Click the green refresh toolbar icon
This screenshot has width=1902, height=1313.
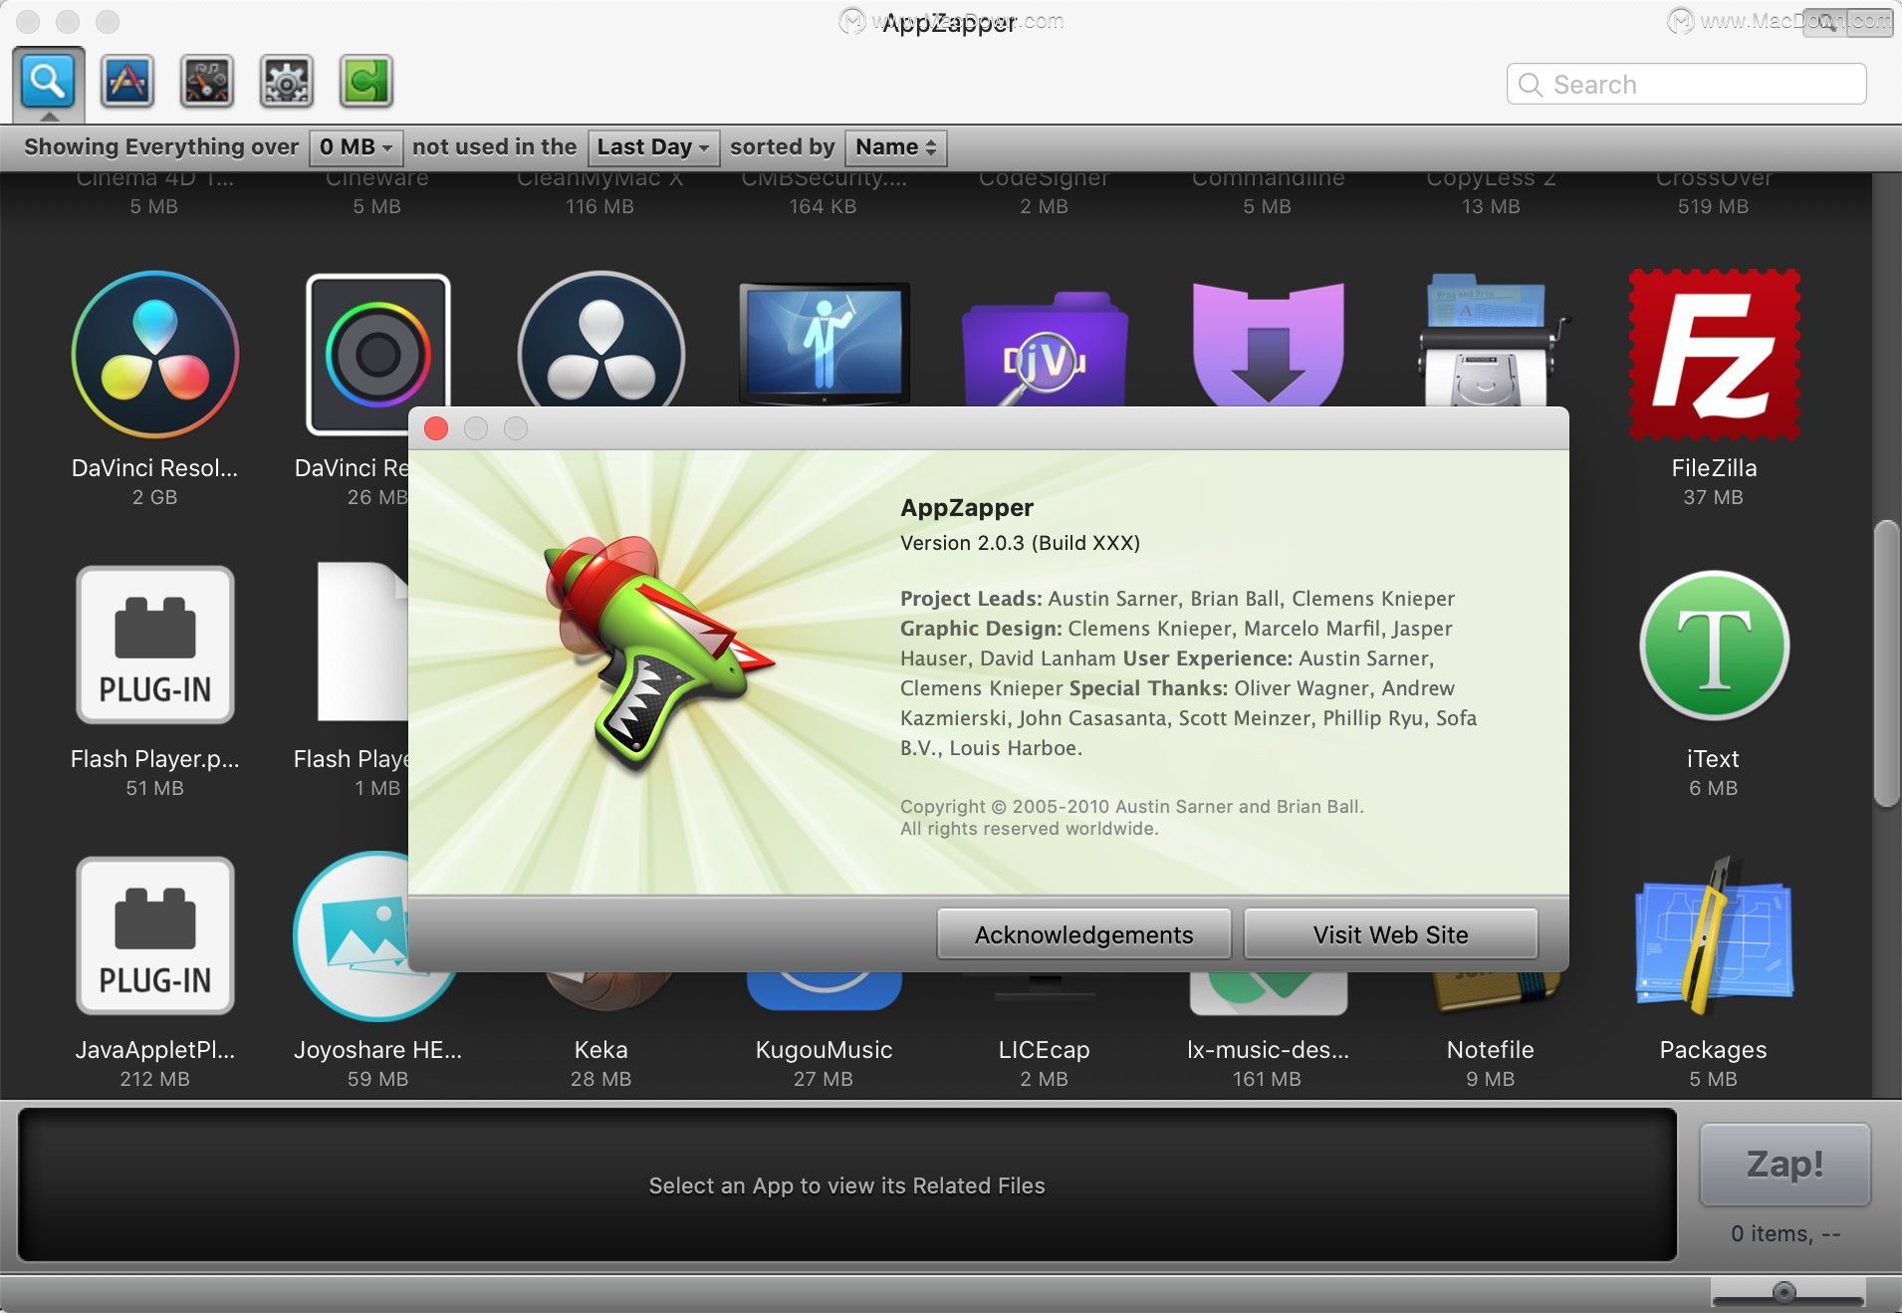click(x=365, y=81)
